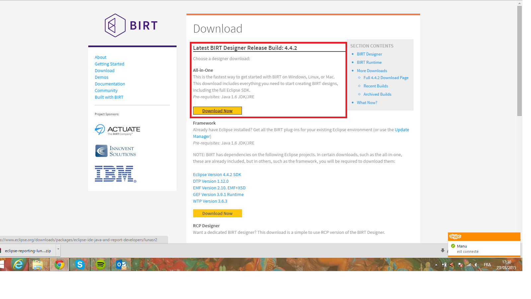The image size is (531, 299).
Task: Open the Update Manager link
Action: click(402, 130)
